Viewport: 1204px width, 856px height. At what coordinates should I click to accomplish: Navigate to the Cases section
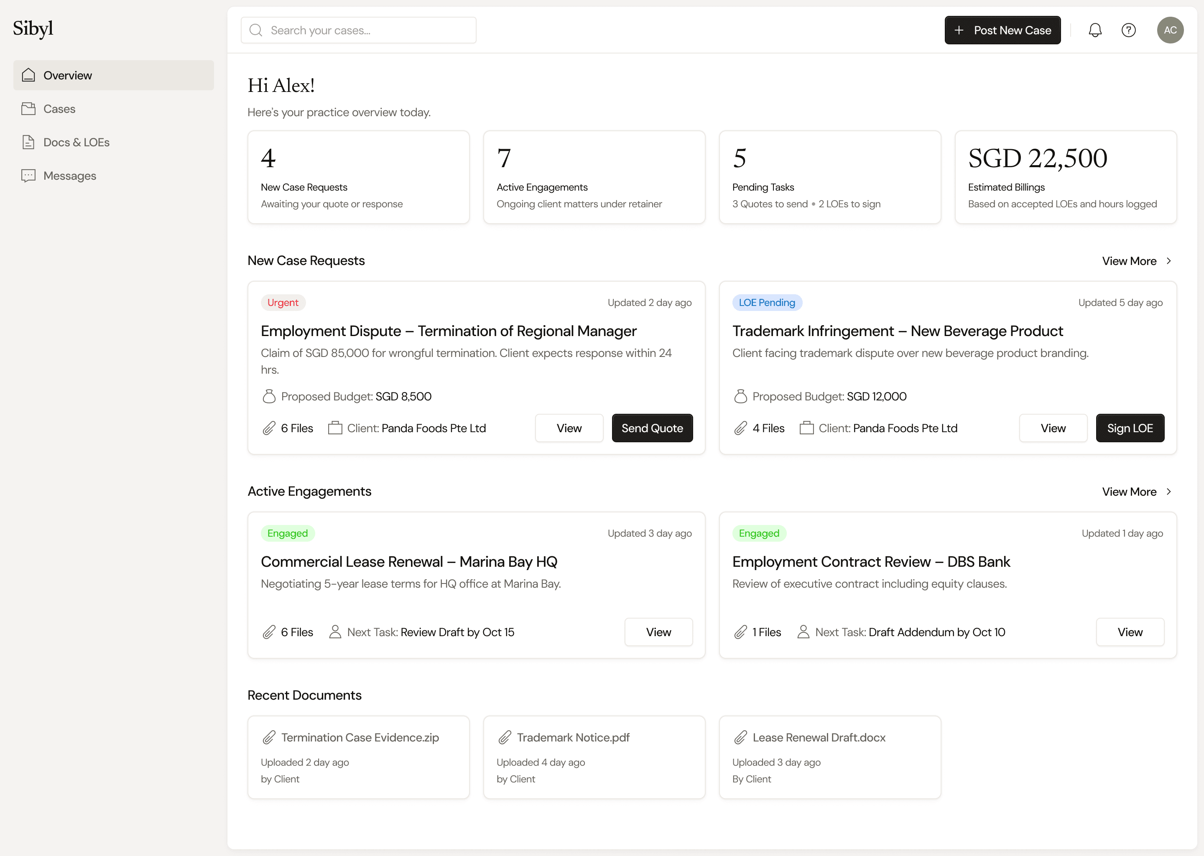point(59,109)
